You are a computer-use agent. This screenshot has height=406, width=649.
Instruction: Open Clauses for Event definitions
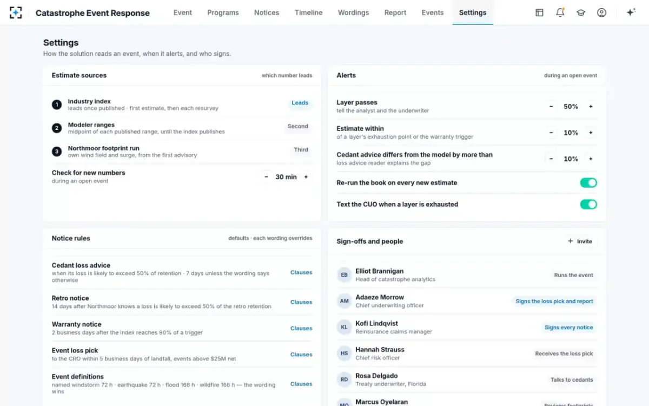(301, 384)
